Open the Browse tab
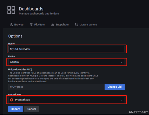Image resolution: width=149 pixels, height=115 pixels. tap(17, 25)
